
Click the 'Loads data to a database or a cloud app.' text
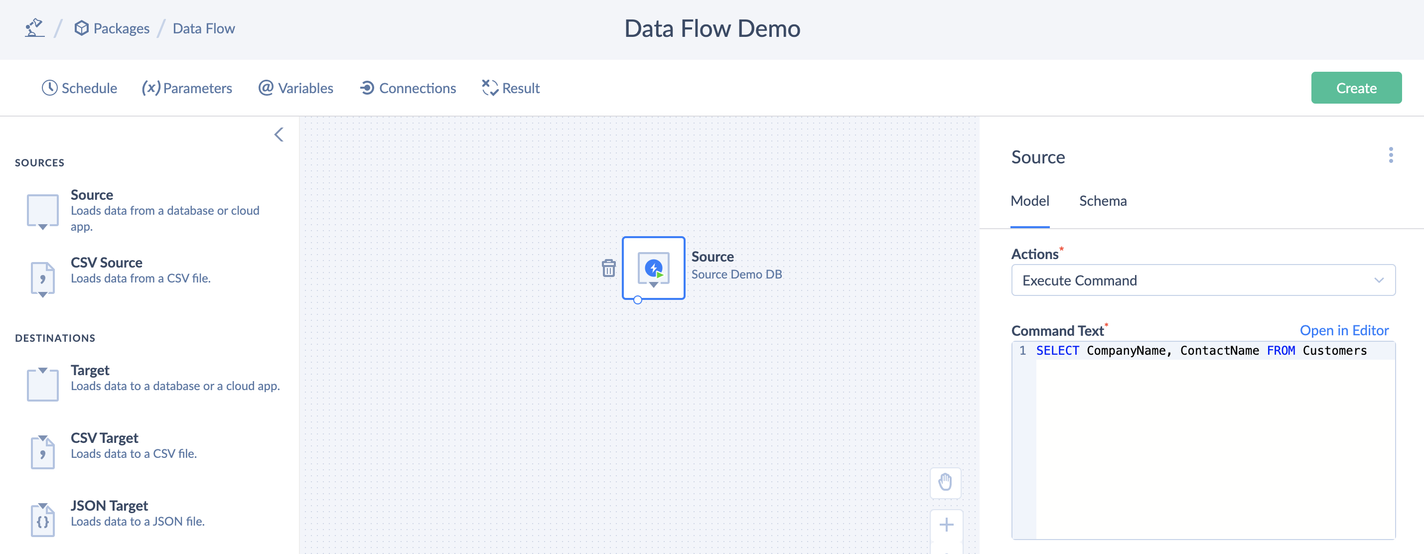175,386
